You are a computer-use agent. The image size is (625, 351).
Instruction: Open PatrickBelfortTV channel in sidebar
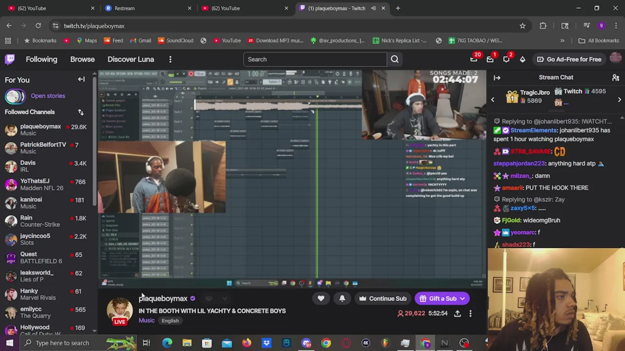coord(46,148)
